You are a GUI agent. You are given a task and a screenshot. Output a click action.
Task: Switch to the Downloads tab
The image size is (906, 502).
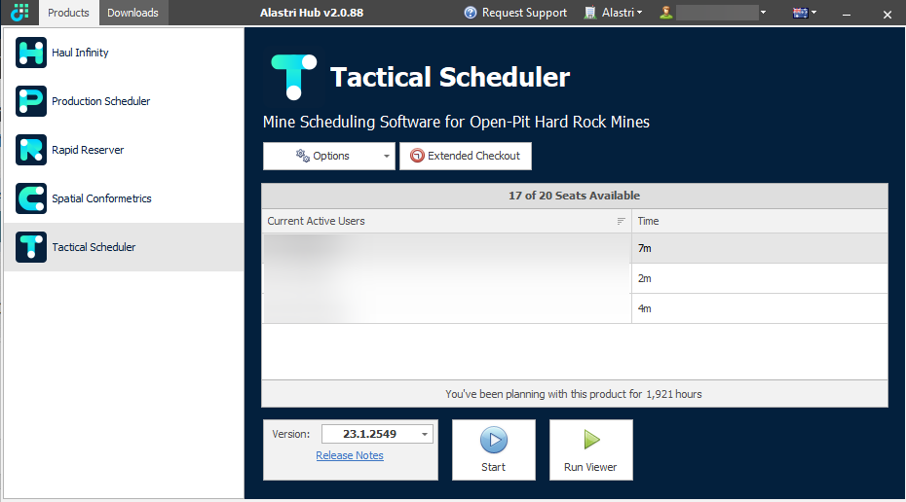point(132,13)
